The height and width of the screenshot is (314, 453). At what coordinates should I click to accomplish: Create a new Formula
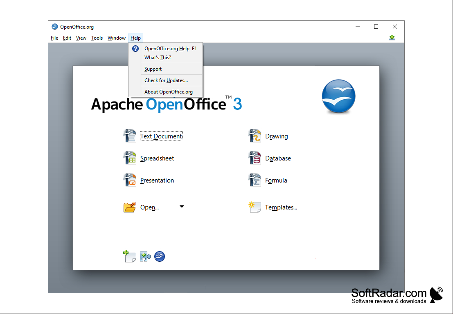pyautogui.click(x=276, y=180)
